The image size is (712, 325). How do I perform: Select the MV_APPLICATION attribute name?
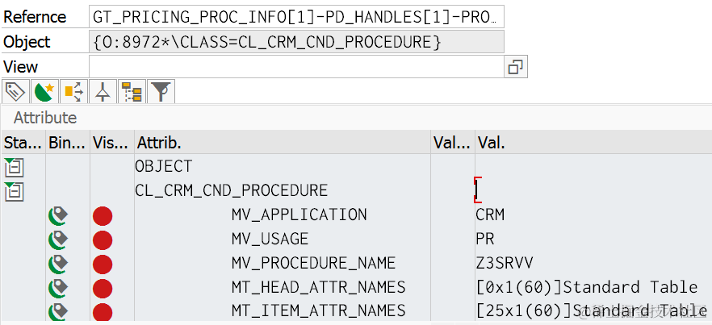[x=299, y=215]
